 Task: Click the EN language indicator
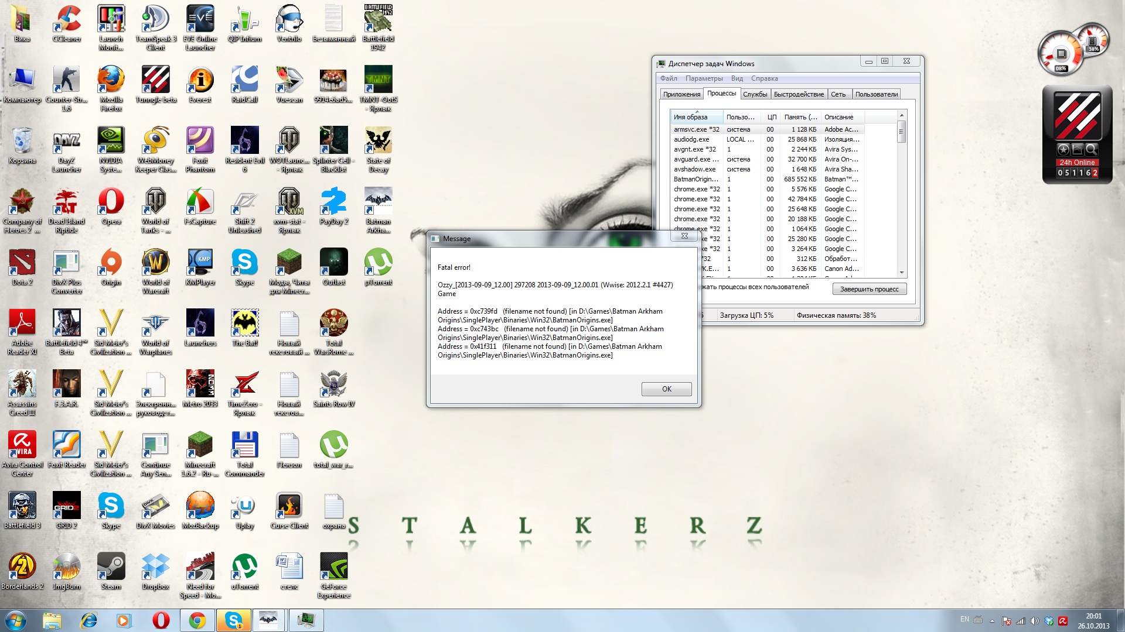[x=964, y=619]
